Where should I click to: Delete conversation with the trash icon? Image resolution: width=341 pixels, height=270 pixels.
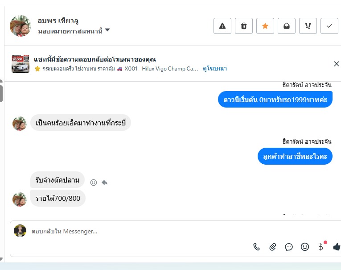(x=244, y=26)
